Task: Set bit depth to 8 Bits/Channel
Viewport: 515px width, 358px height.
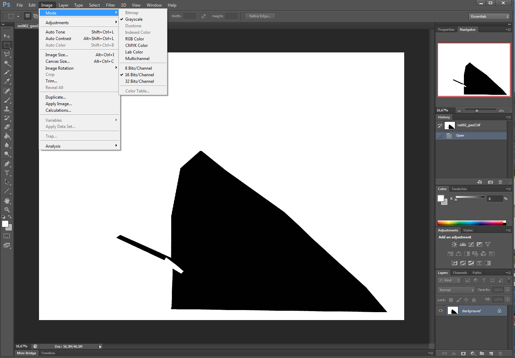Action: [137, 68]
